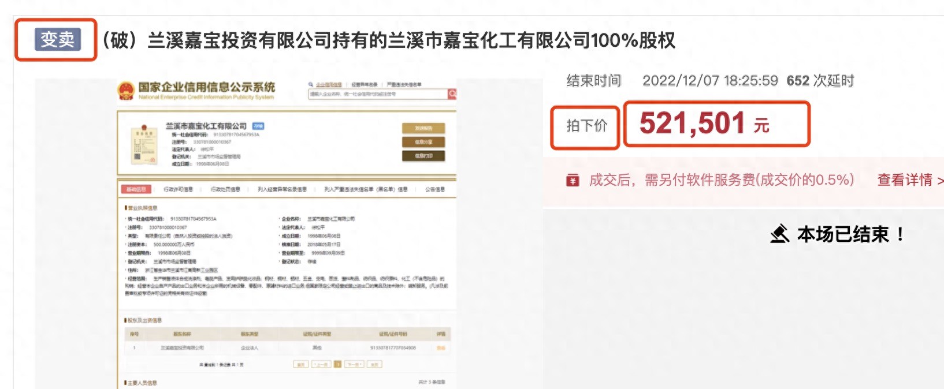Click the blue 存续 status badge
The image size is (944, 389).
point(258,126)
